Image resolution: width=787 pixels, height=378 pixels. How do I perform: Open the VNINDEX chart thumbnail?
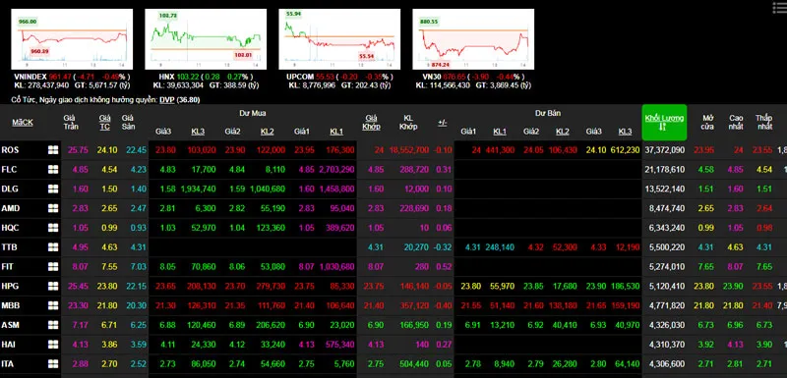(x=72, y=39)
